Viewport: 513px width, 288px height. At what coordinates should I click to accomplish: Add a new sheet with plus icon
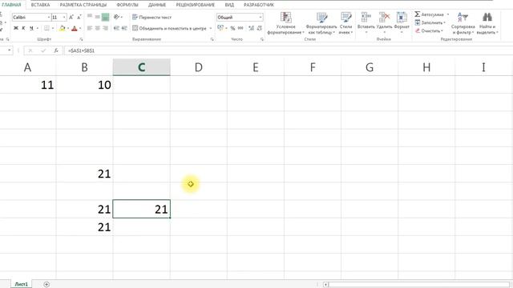pos(46,285)
